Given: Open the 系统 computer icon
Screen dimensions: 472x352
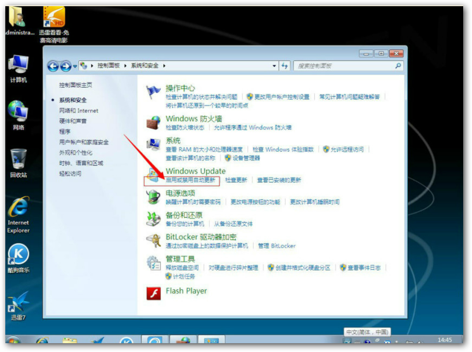Looking at the screenshot, I should point(154,144).
